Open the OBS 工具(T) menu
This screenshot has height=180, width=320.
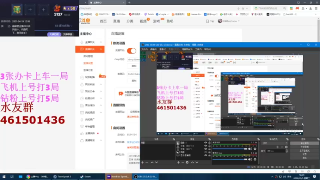198,49
